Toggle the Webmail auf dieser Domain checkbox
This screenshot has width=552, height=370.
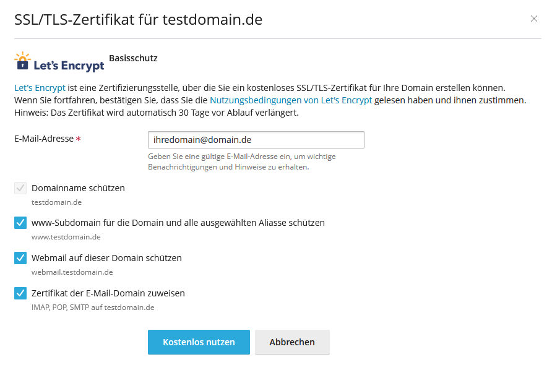click(20, 257)
